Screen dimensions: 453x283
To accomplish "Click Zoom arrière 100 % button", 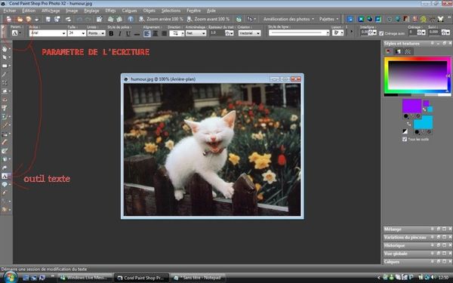I will (x=161, y=19).
